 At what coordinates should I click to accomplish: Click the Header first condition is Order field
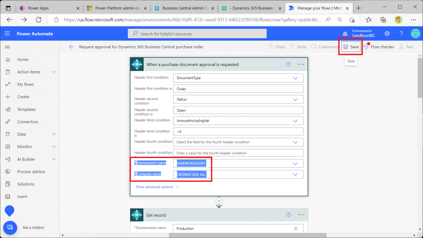coord(238,89)
